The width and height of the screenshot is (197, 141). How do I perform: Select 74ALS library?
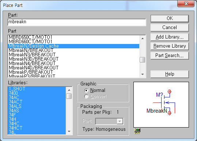tap(37, 106)
